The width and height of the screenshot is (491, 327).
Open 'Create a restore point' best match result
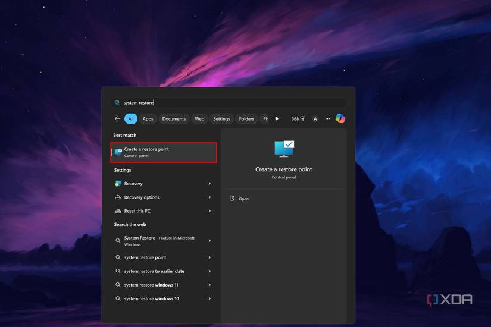[x=164, y=152]
